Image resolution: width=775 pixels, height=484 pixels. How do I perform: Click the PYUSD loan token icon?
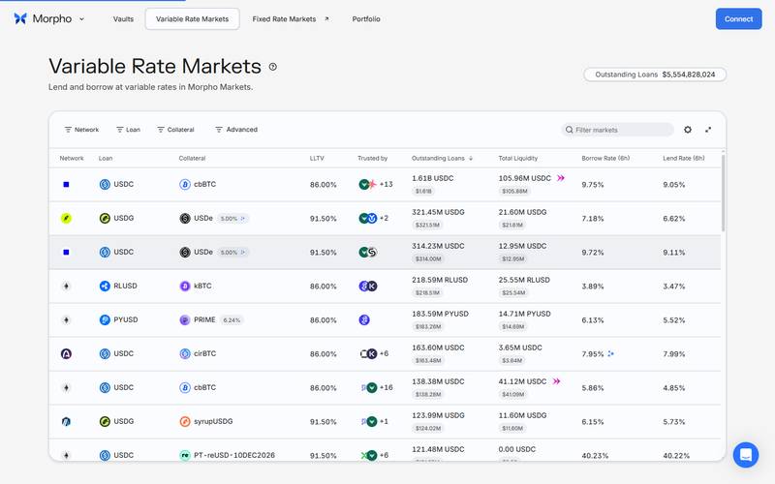pos(105,320)
